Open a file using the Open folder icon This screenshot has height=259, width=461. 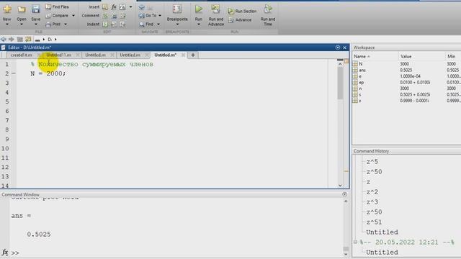click(21, 9)
